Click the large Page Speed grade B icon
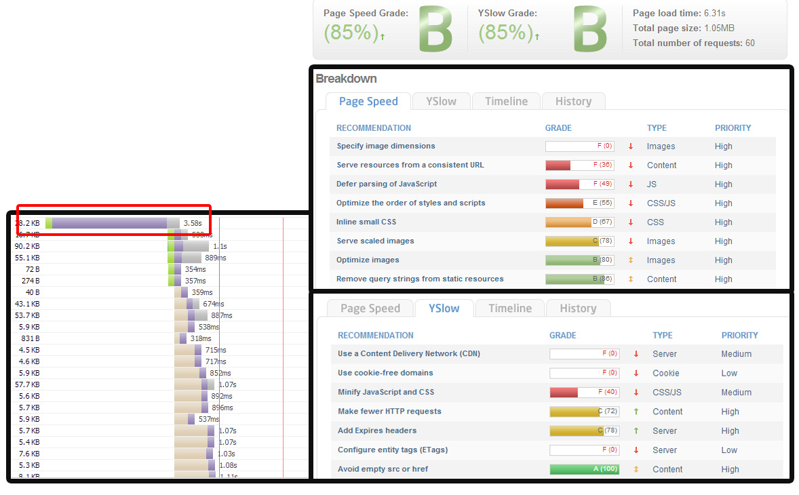This screenshot has width=799, height=495. 435,30
